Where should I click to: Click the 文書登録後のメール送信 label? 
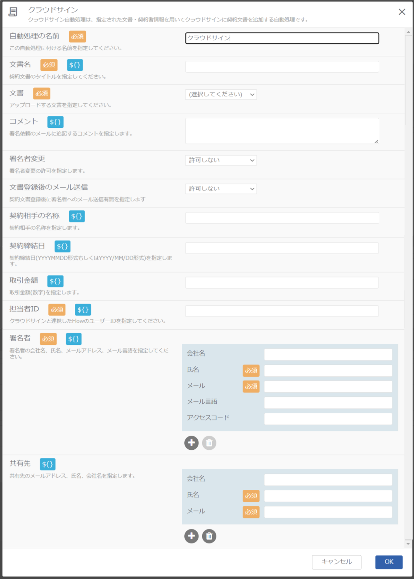[49, 187]
